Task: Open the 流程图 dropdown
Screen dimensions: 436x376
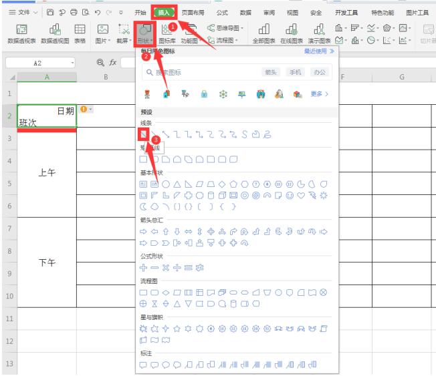Action: (223, 40)
